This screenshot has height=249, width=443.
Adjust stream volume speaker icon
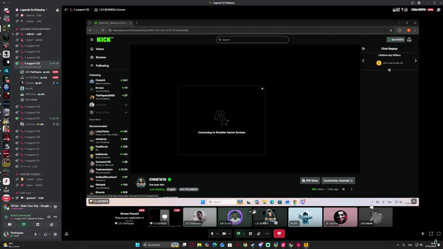(423, 234)
